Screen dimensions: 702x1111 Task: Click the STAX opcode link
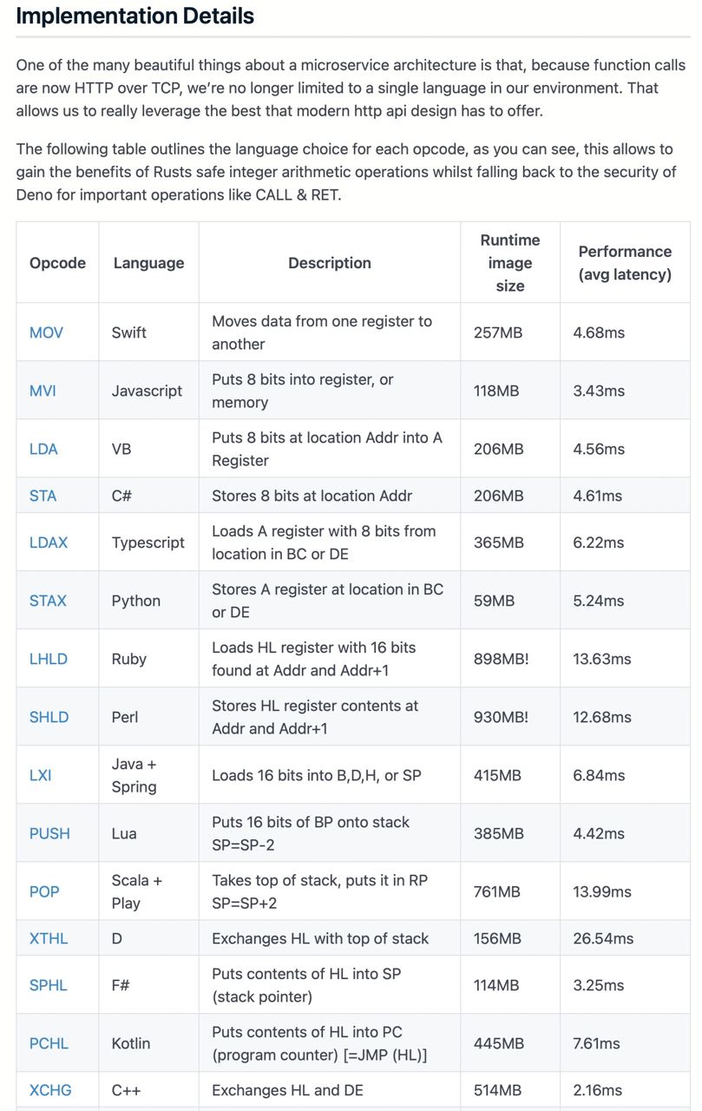pos(48,601)
